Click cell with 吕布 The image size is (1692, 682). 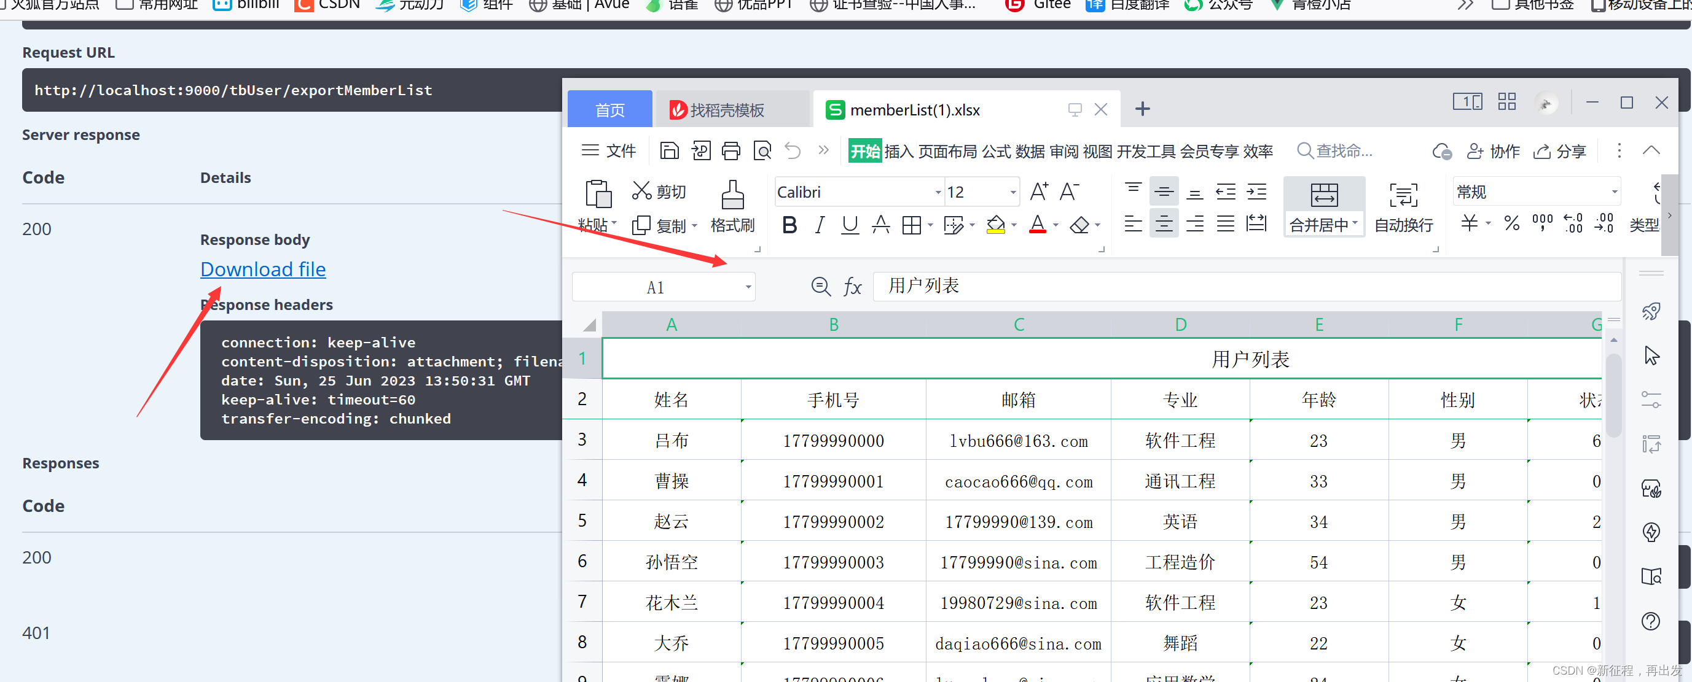pyautogui.click(x=672, y=440)
